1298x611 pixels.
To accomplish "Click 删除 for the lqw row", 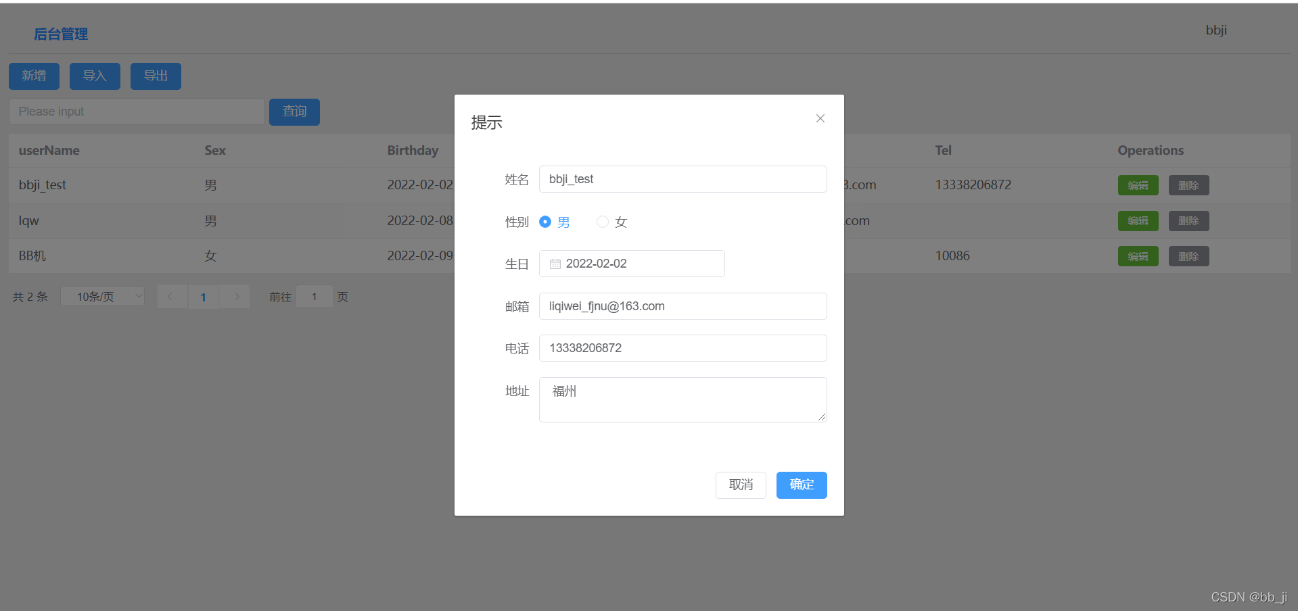I will (1188, 221).
